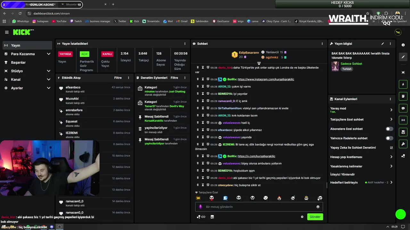Open the Etkinlik Akışı three-dot options menu

(128, 78)
